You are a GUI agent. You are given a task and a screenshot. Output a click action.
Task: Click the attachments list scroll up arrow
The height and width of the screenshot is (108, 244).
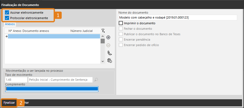pyautogui.click(x=103, y=36)
